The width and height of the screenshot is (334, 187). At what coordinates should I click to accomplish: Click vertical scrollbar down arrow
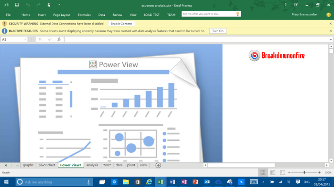[x=331, y=161]
